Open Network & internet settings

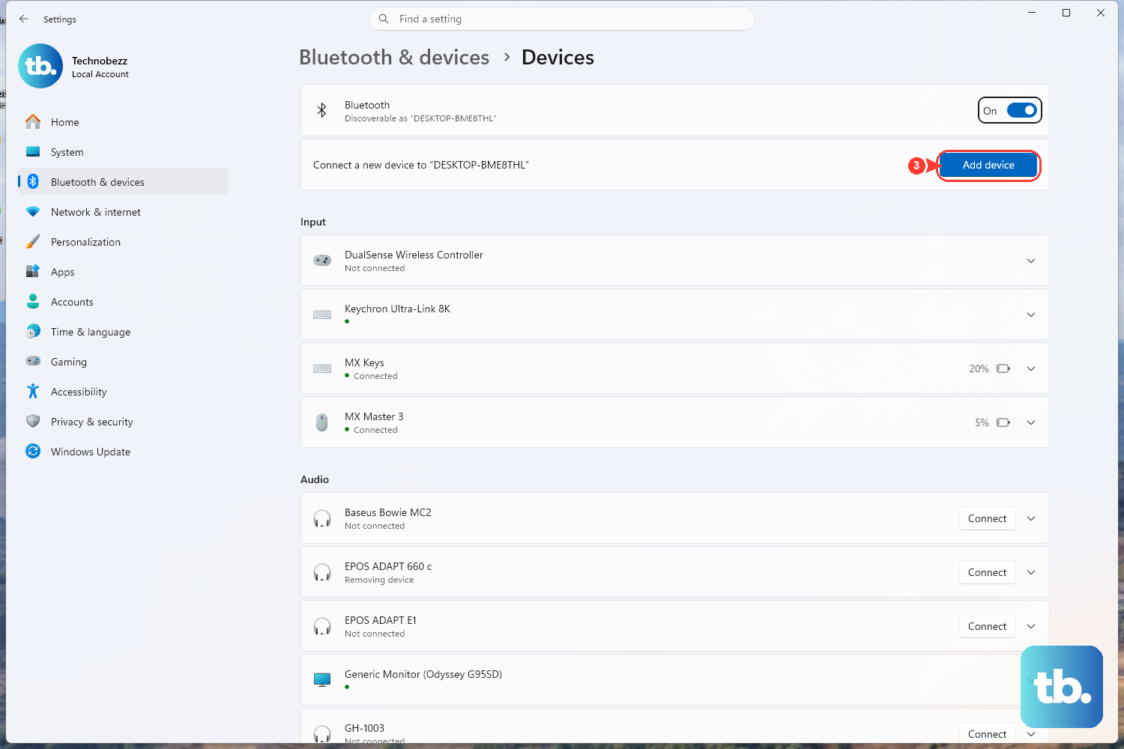pyautogui.click(x=123, y=212)
